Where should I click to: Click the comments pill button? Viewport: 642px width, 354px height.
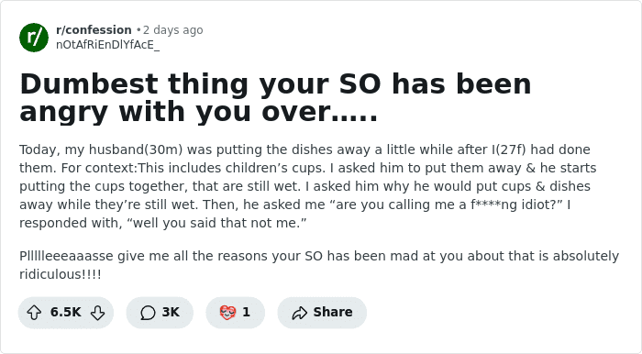pos(160,313)
